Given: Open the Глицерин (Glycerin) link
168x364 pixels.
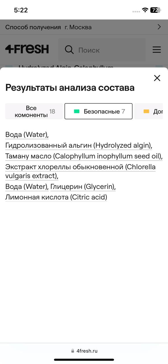Looking at the screenshot, I should point(83,187).
